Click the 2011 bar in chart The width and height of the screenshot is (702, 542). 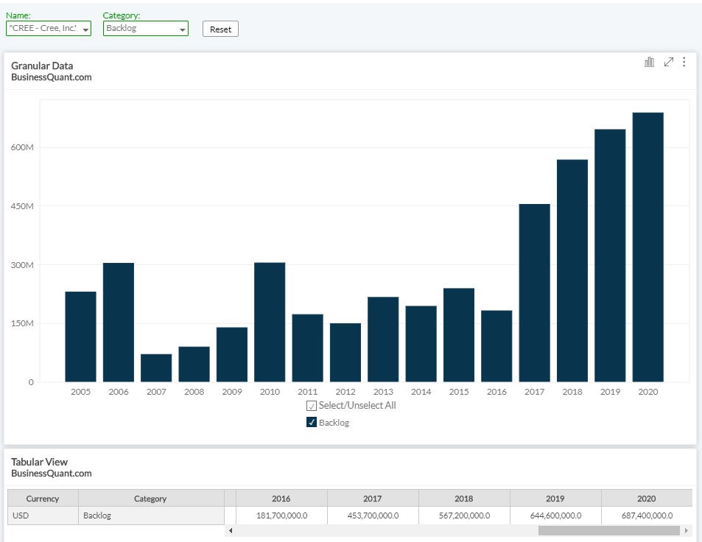click(308, 348)
